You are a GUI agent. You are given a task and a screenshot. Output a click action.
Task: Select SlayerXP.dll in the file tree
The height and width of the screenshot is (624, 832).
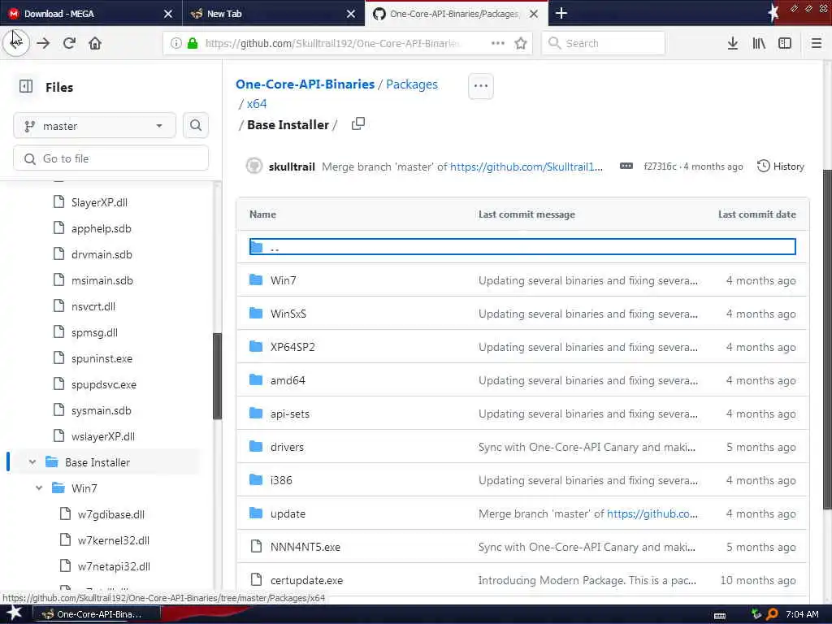(x=99, y=202)
